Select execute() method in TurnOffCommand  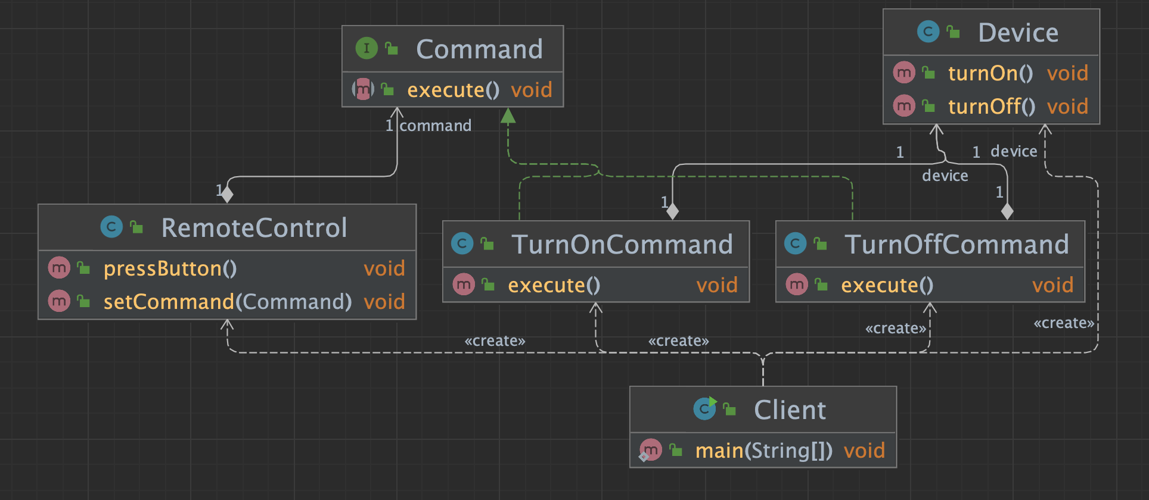pos(887,285)
